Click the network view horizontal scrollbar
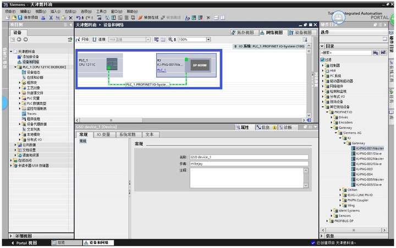This screenshot has width=396, height=248. point(191,120)
